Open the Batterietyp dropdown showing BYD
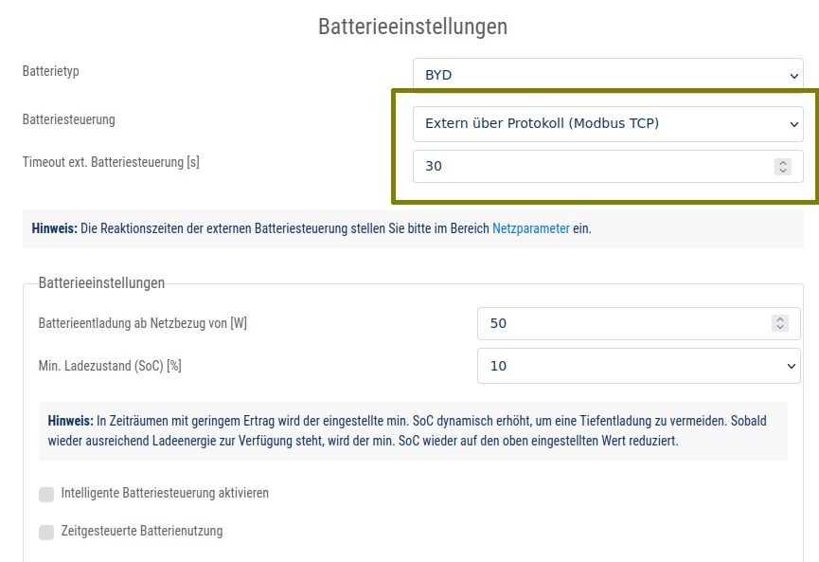 click(x=607, y=76)
